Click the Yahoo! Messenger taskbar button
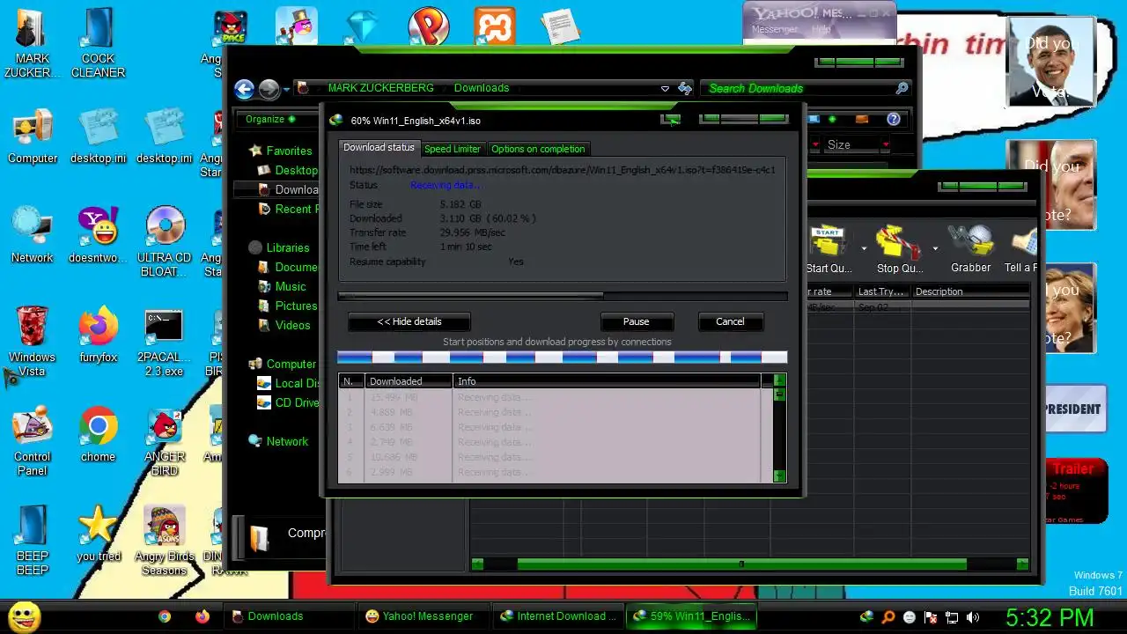Screen dimensions: 1127x634 pyautogui.click(x=423, y=616)
